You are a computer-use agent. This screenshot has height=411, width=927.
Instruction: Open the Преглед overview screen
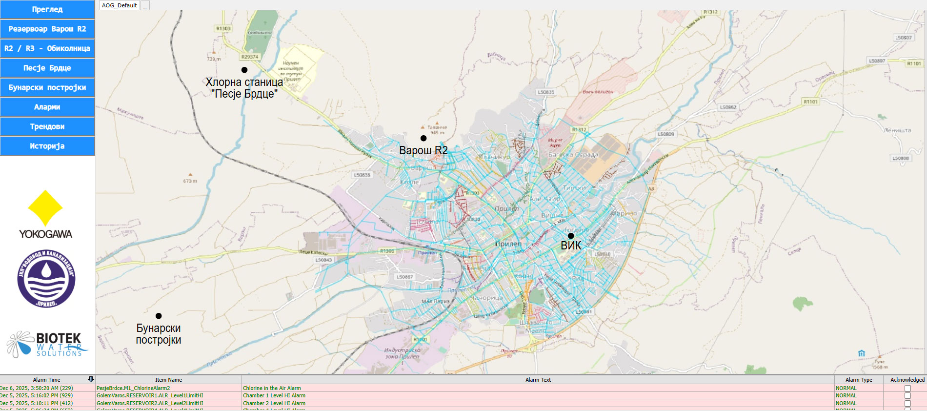click(47, 9)
